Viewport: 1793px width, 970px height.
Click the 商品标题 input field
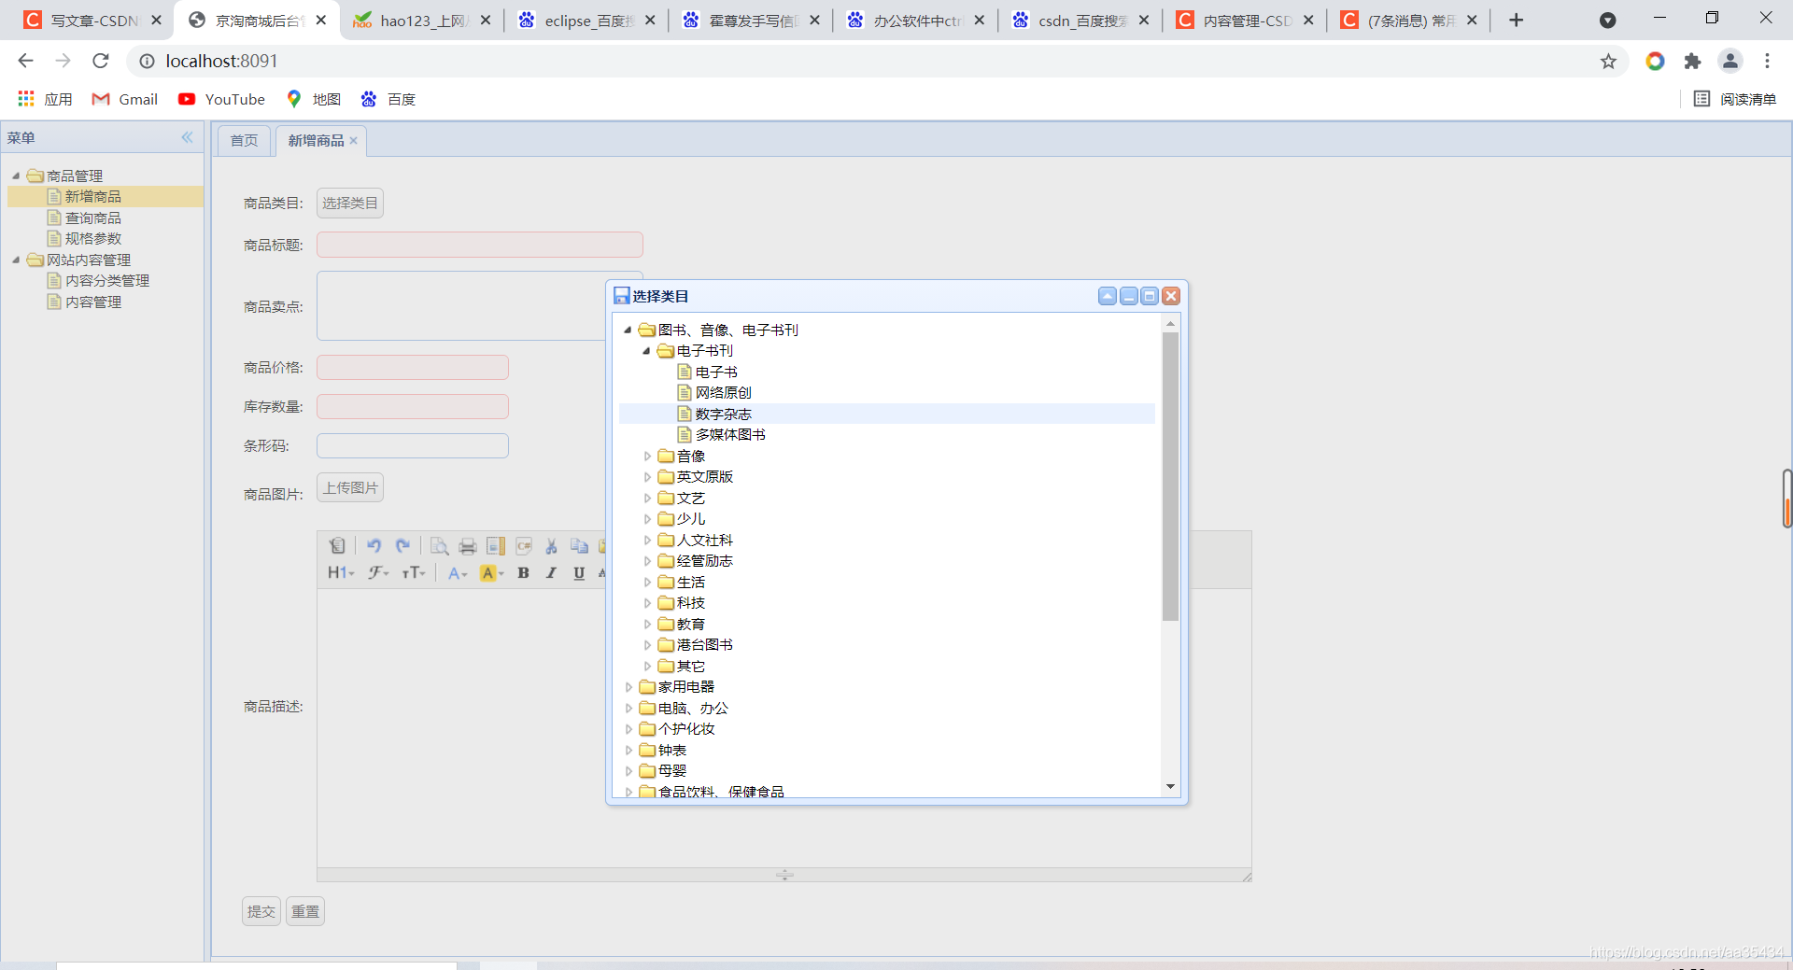pyautogui.click(x=480, y=245)
